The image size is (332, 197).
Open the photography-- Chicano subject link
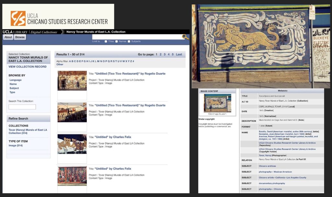click(270, 189)
